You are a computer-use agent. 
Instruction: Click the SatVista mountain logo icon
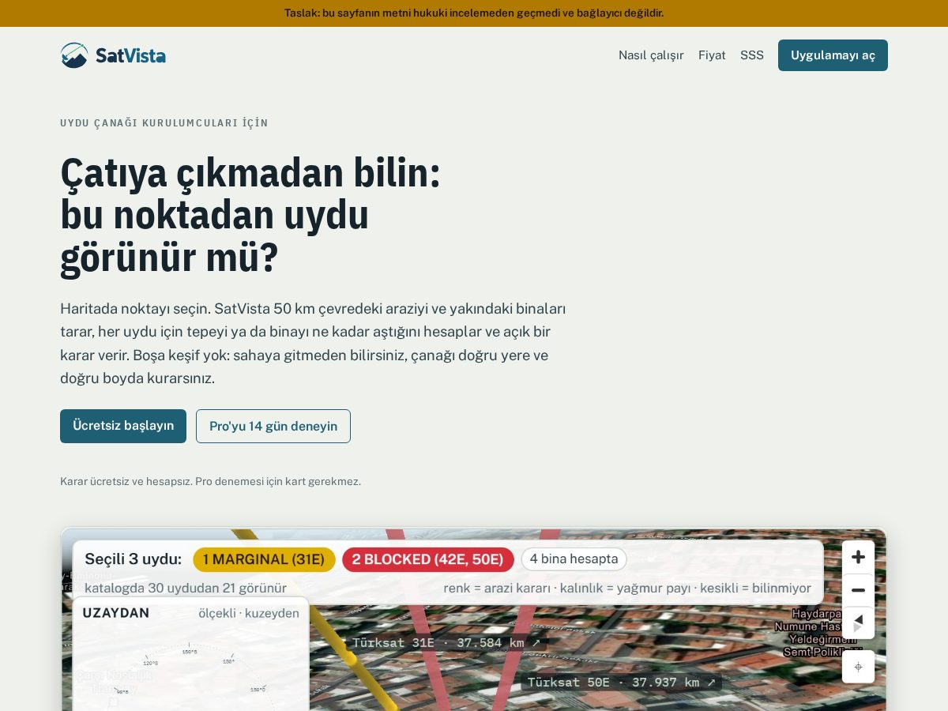pos(74,55)
